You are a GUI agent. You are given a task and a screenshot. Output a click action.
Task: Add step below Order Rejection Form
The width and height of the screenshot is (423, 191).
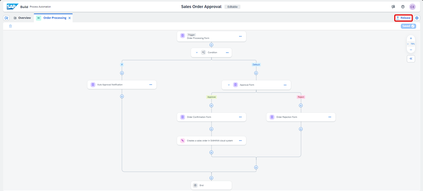click(x=301, y=129)
